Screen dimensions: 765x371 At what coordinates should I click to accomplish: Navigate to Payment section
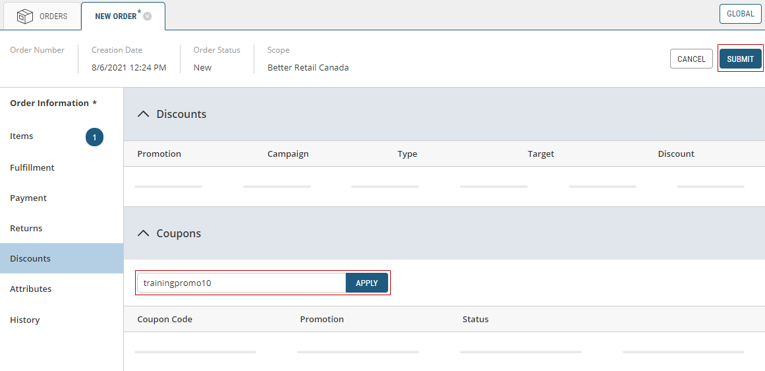28,198
